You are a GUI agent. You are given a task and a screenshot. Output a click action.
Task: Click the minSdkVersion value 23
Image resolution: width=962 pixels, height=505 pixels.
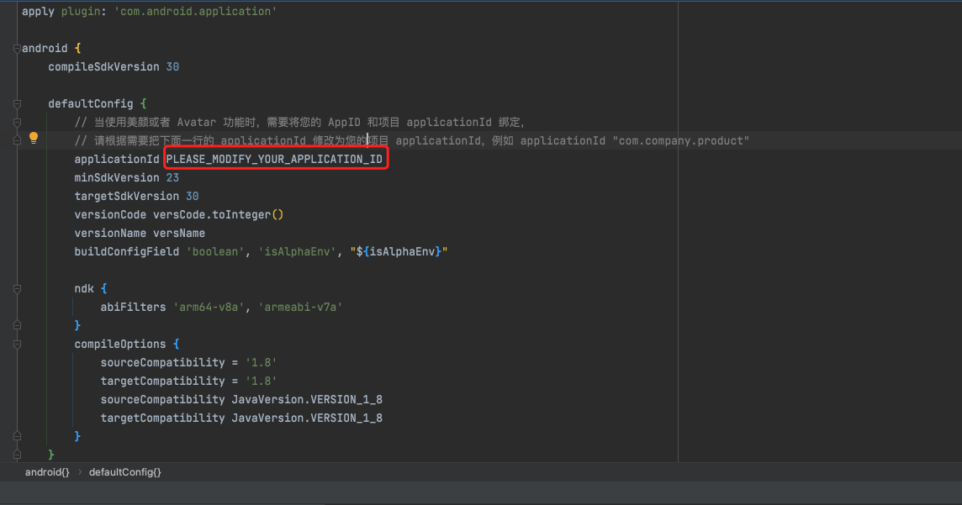click(x=172, y=178)
